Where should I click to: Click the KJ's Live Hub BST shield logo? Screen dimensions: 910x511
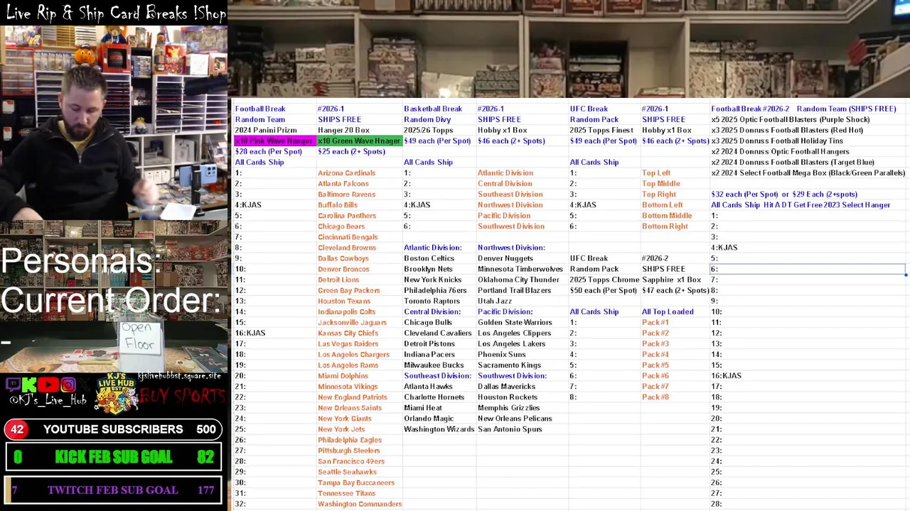coord(116,395)
